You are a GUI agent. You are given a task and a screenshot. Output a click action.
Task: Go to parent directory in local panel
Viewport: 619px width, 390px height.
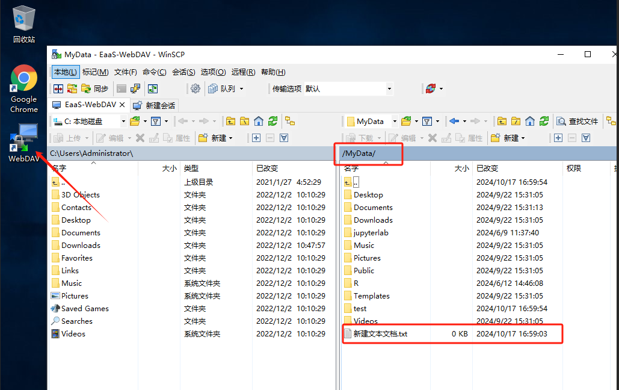(x=231, y=121)
